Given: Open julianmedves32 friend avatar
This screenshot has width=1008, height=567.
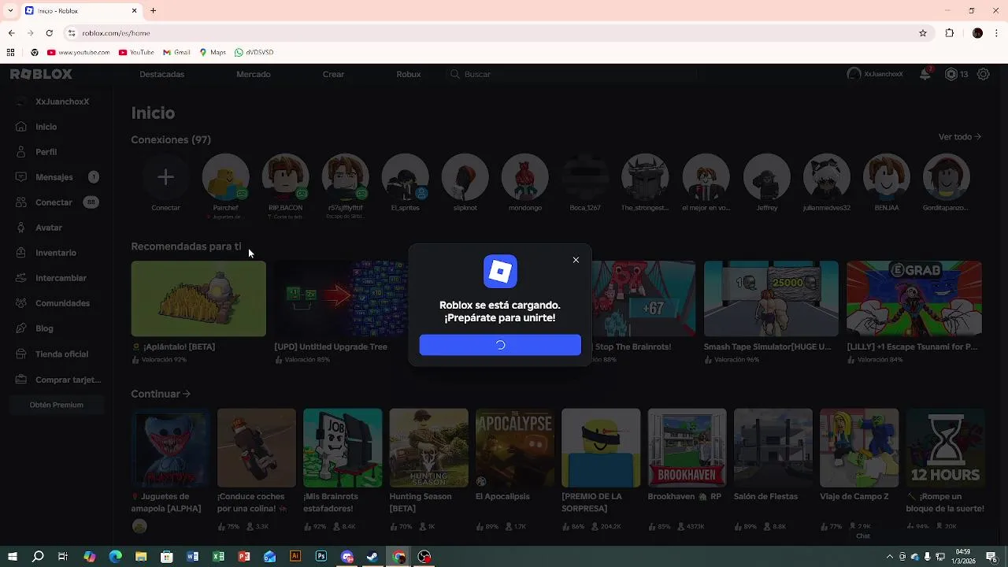Looking at the screenshot, I should (x=826, y=177).
